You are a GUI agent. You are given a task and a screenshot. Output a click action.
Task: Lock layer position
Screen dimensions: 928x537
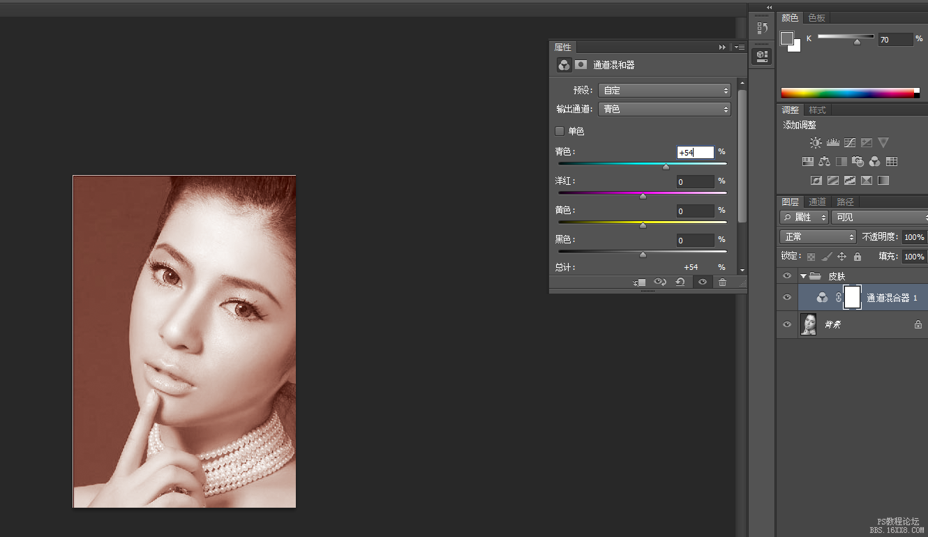point(842,257)
